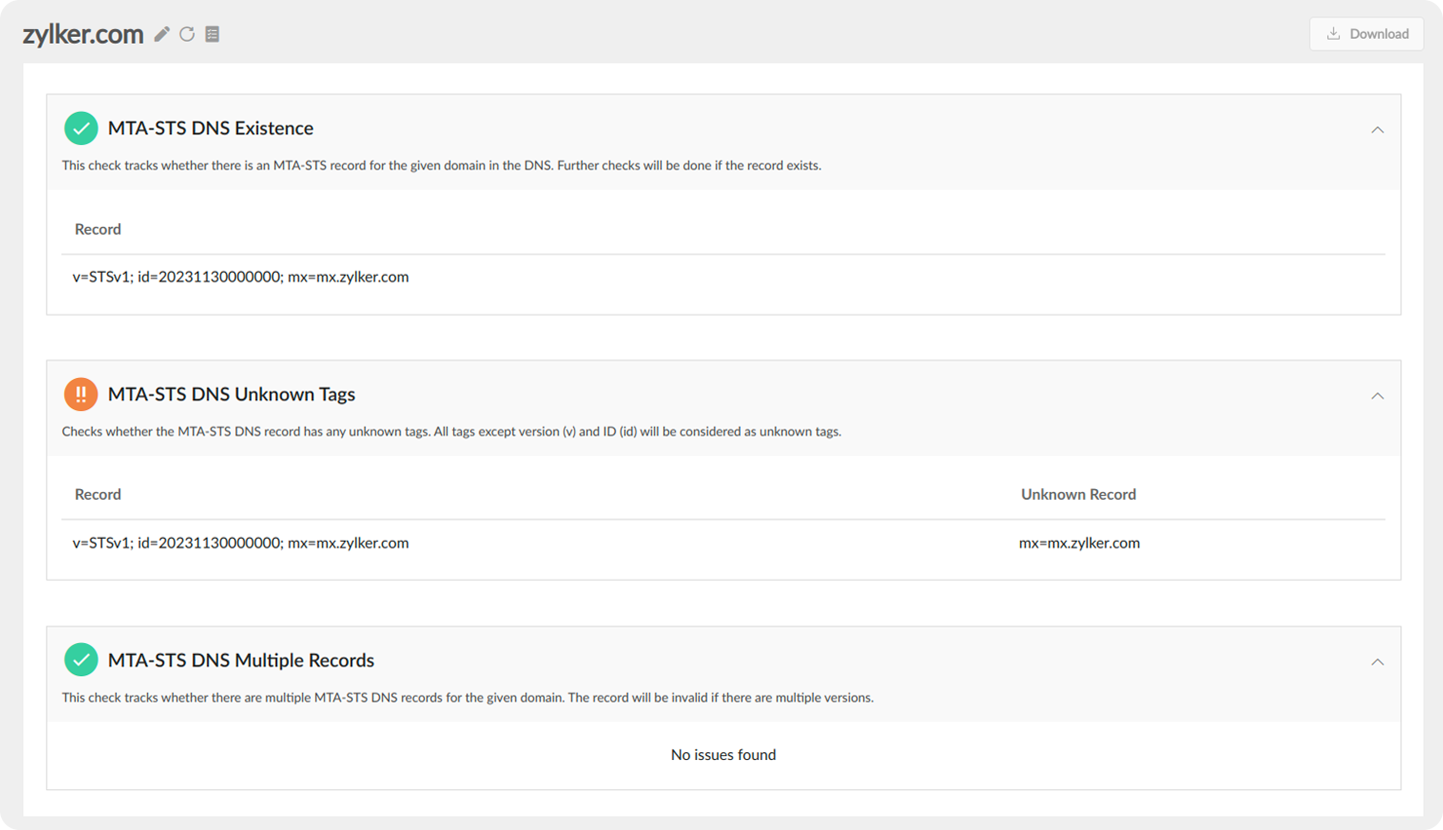Select the MTA-STS DNS Multiple Records heading

pos(241,660)
